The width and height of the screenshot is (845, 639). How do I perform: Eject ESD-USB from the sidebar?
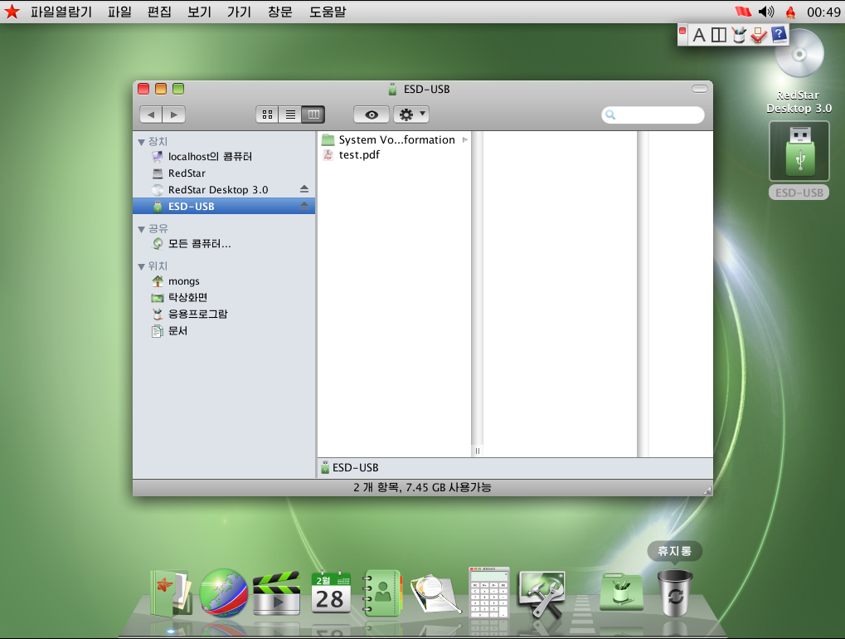click(304, 206)
